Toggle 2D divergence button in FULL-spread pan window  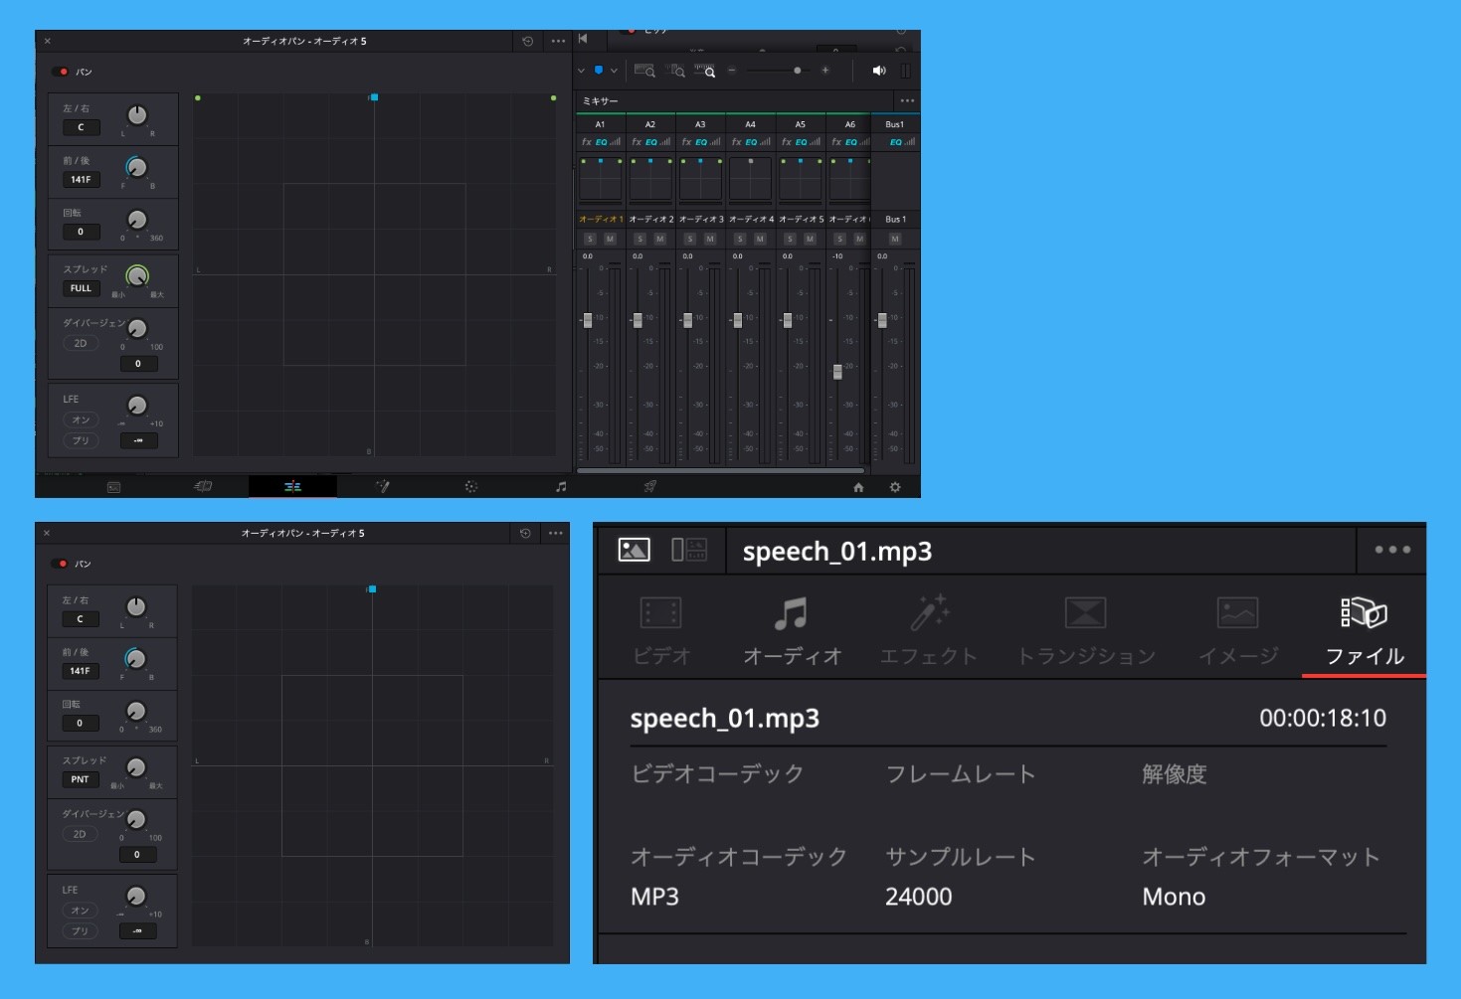(x=81, y=343)
